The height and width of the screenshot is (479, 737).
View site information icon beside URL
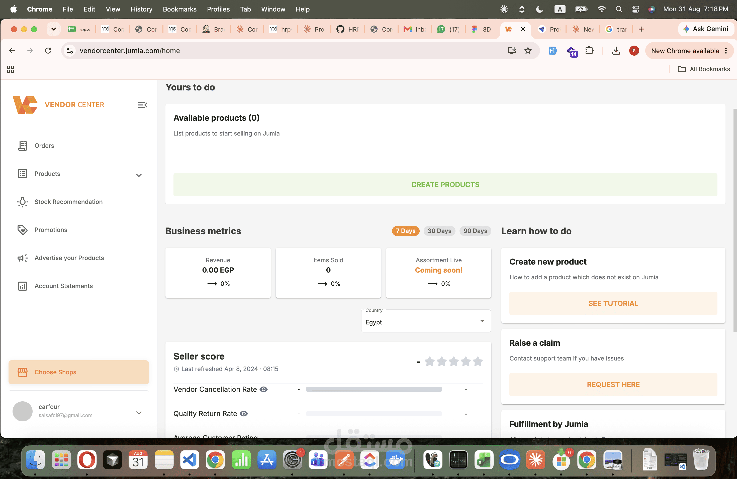click(70, 50)
